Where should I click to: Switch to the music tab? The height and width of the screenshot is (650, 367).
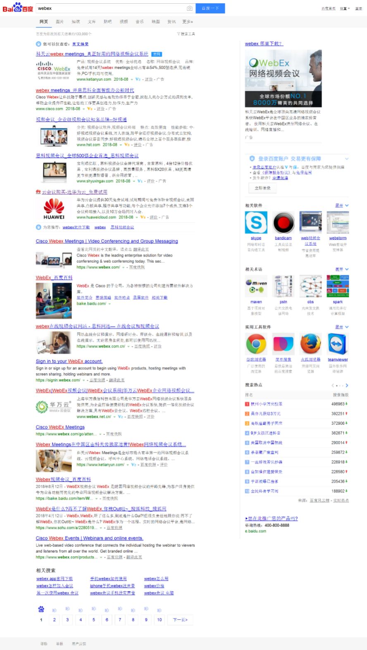pos(140,22)
